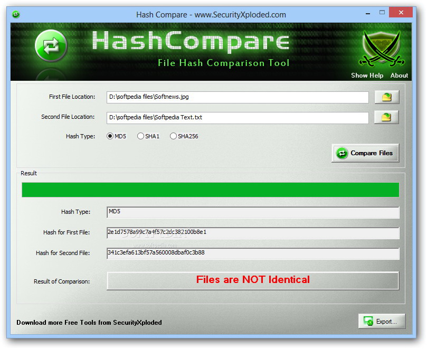Image resolution: width=427 pixels, height=349 pixels.
Task: Click the First File Location field
Action: tap(238, 97)
